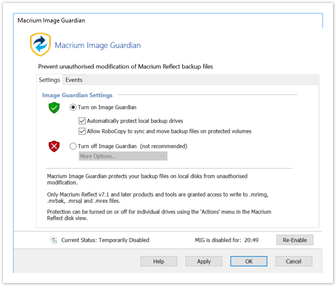Click the Macrium Image Guardian blue title heading

[x=97, y=45]
